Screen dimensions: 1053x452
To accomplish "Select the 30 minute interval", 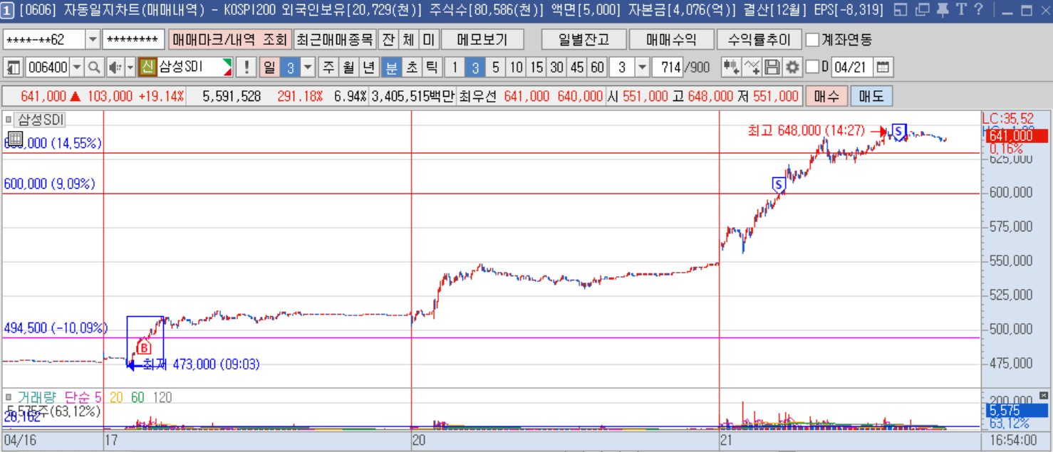I will [556, 68].
